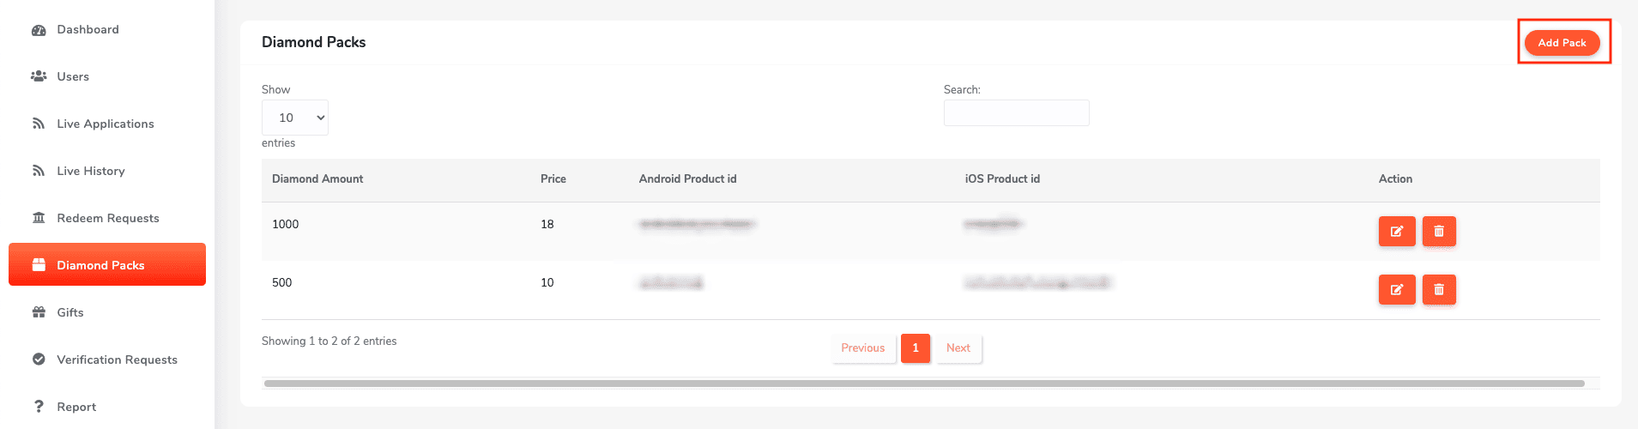
Task: Go to Live History
Action: [90, 171]
